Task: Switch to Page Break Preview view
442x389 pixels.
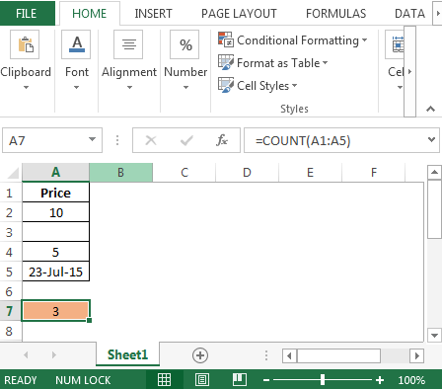Action: tap(240, 380)
